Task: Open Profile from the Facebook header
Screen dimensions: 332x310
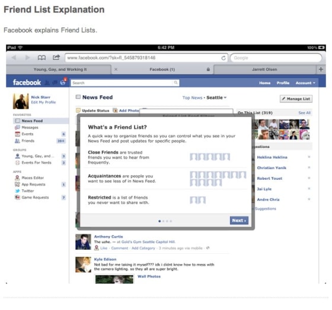Action: click(x=283, y=83)
